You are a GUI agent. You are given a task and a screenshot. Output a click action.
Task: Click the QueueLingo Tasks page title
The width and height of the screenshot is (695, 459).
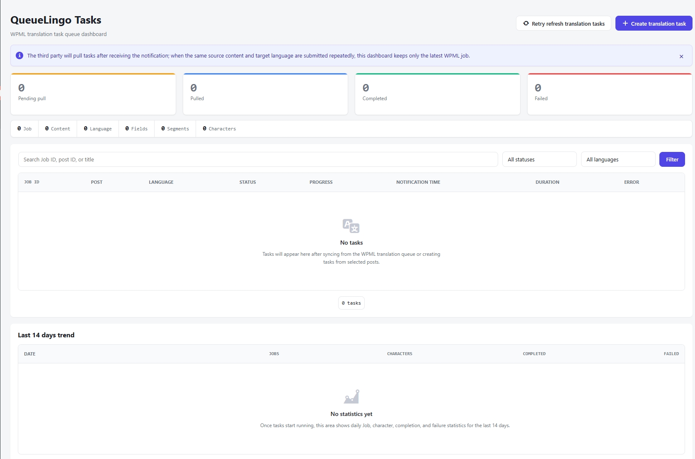click(x=56, y=20)
